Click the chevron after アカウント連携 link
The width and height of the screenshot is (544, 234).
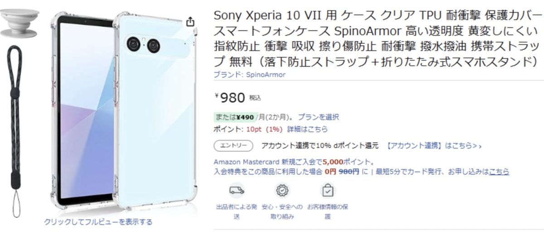coord(480,146)
